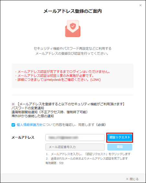
Task: Click the 遠隔制御開始通知 line
Action: (49, 112)
